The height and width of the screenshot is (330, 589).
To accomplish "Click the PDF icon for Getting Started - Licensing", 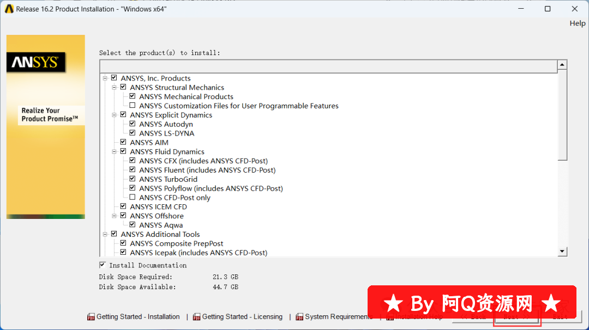I will (196, 317).
